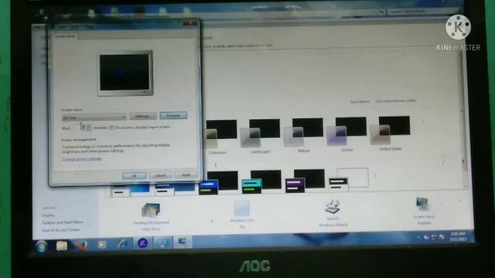Confirm the dialog with OK
This screenshot has height=278, width=495.
pyautogui.click(x=134, y=175)
